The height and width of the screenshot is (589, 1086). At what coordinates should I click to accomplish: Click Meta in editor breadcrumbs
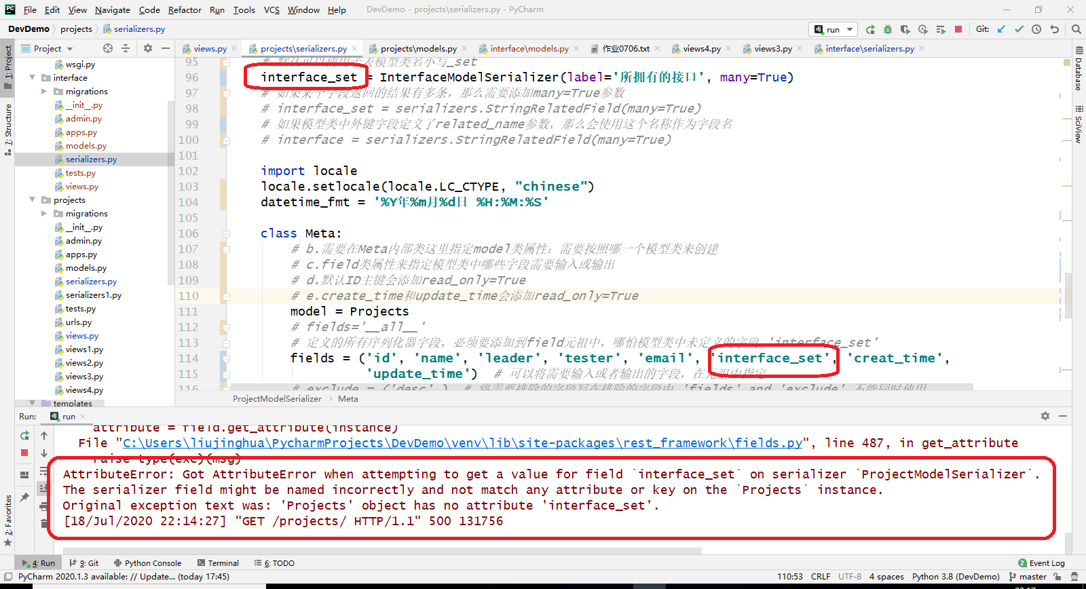(x=348, y=398)
